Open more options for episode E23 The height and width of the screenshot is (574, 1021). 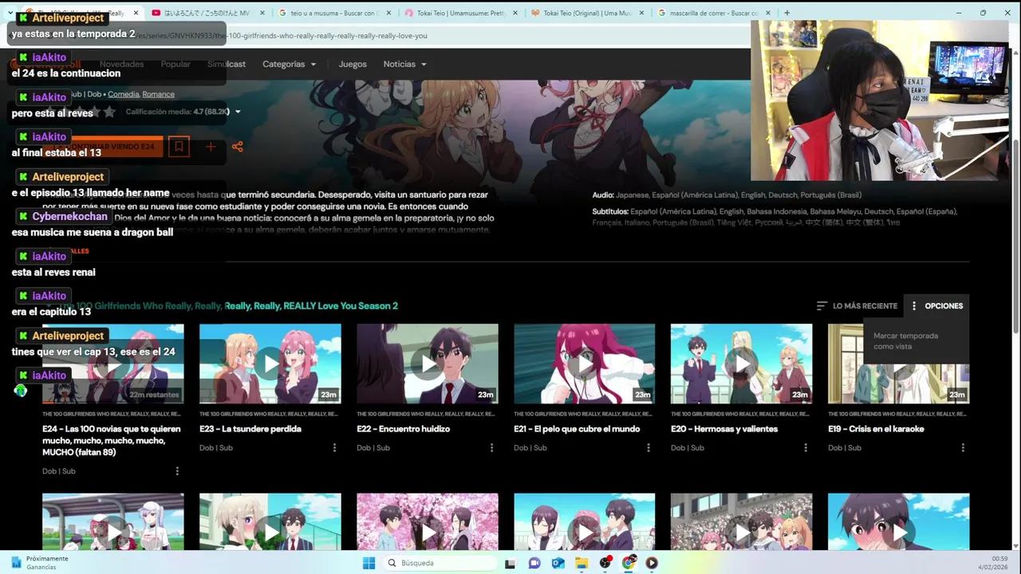(x=334, y=448)
